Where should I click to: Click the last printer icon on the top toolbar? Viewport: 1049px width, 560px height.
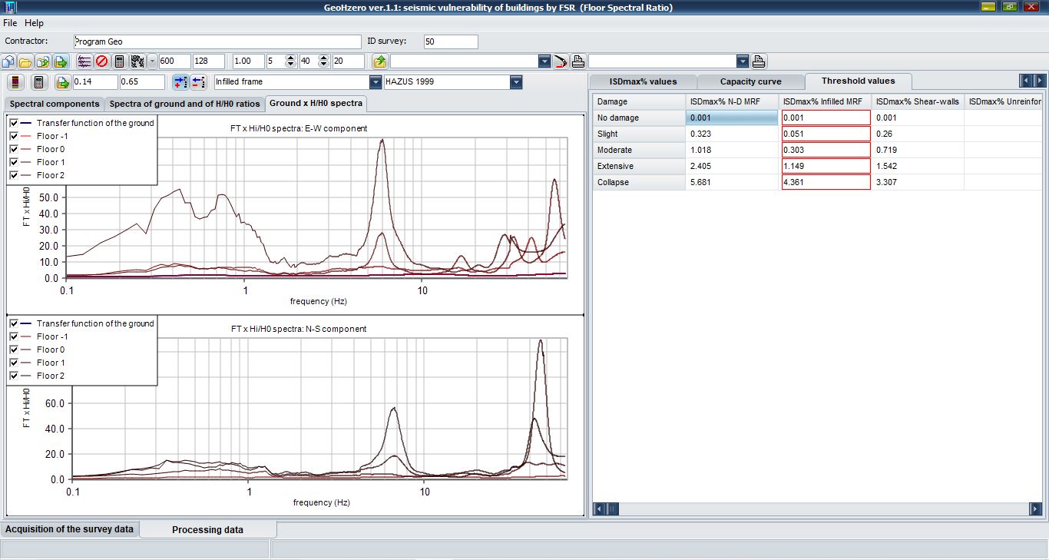pyautogui.click(x=759, y=61)
